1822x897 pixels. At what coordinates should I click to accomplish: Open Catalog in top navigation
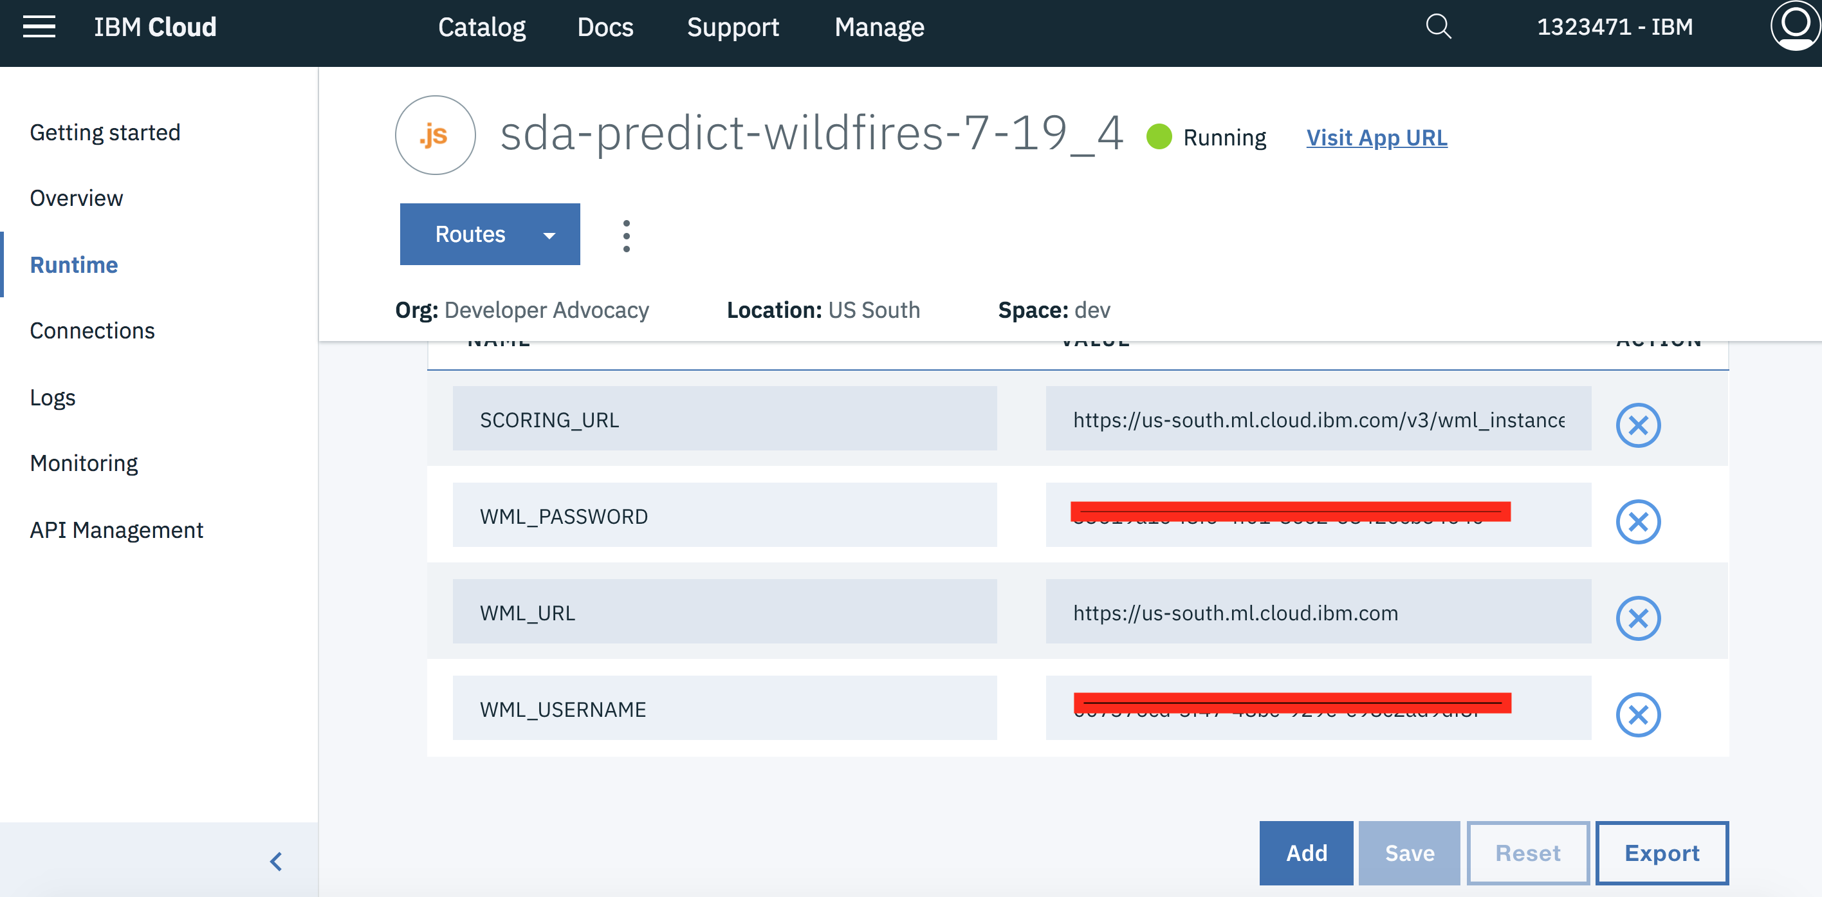pos(482,27)
